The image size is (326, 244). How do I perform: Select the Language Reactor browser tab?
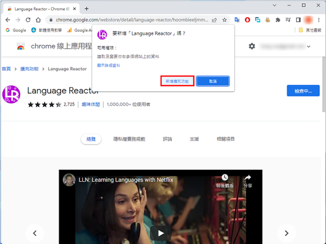pyautogui.click(x=42, y=9)
